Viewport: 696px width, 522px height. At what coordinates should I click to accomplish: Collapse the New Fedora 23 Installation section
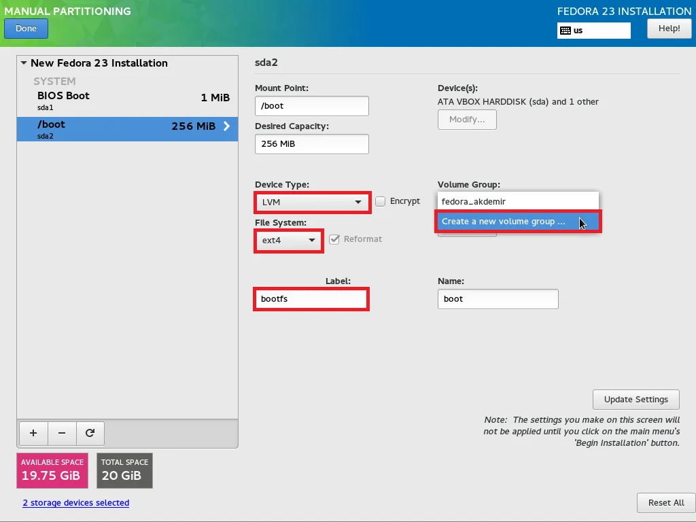[24, 63]
